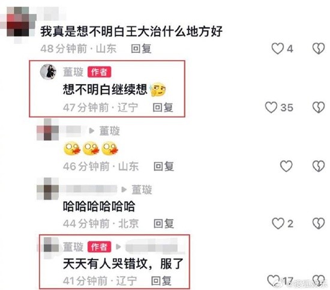Open 董璇 username link in first reply
This screenshot has width=330, height=290.
73,72
